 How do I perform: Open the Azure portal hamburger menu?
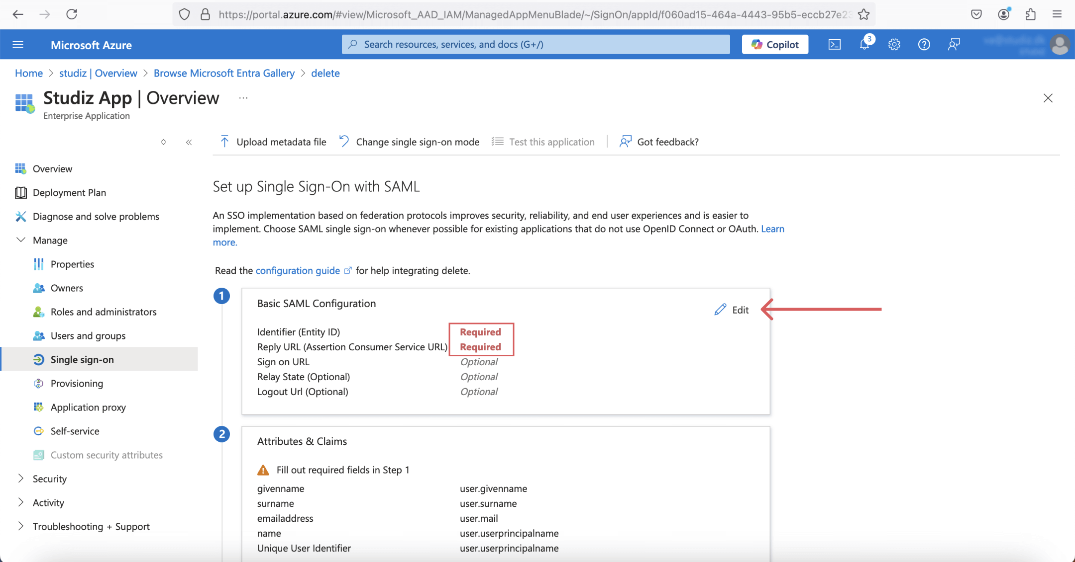18,45
